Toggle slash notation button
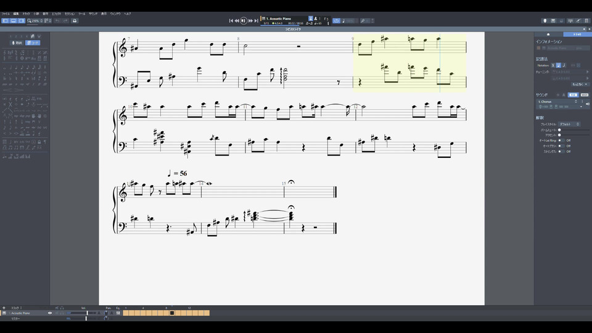 coord(564,65)
